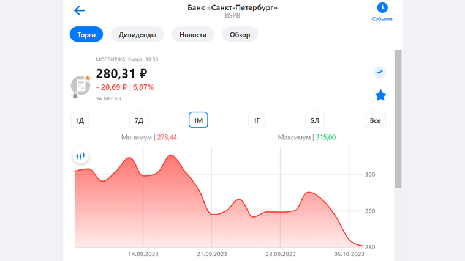465x261 pixels.
Task: Open the Дивиденды tab
Action: [137, 35]
